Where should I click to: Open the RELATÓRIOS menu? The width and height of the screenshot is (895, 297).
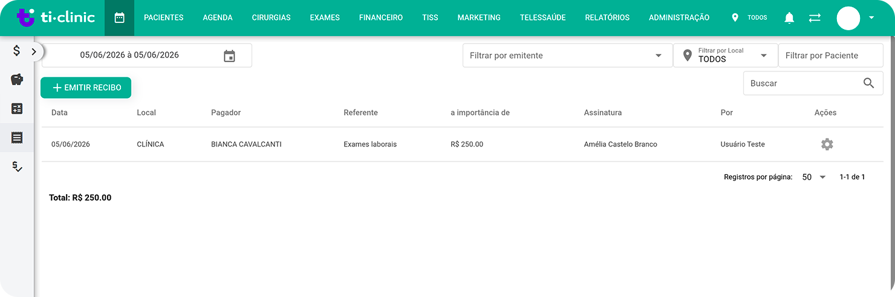(607, 18)
